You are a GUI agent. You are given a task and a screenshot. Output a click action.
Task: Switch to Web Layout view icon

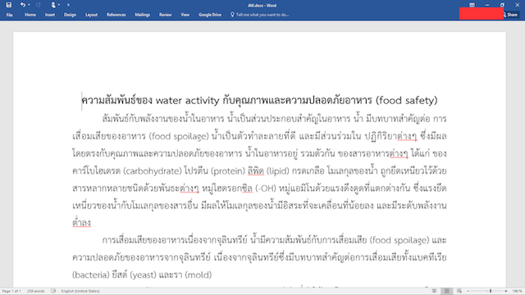(x=459, y=291)
